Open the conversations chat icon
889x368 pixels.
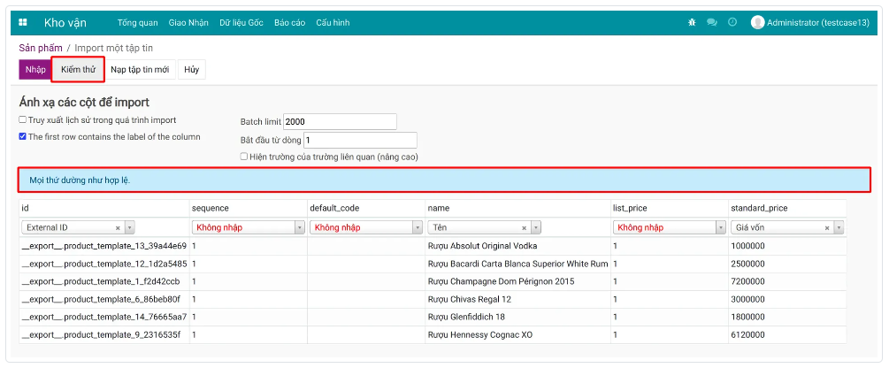click(x=712, y=22)
